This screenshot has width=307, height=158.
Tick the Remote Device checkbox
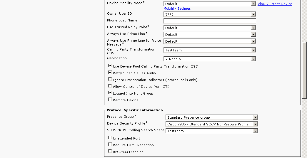110,100
